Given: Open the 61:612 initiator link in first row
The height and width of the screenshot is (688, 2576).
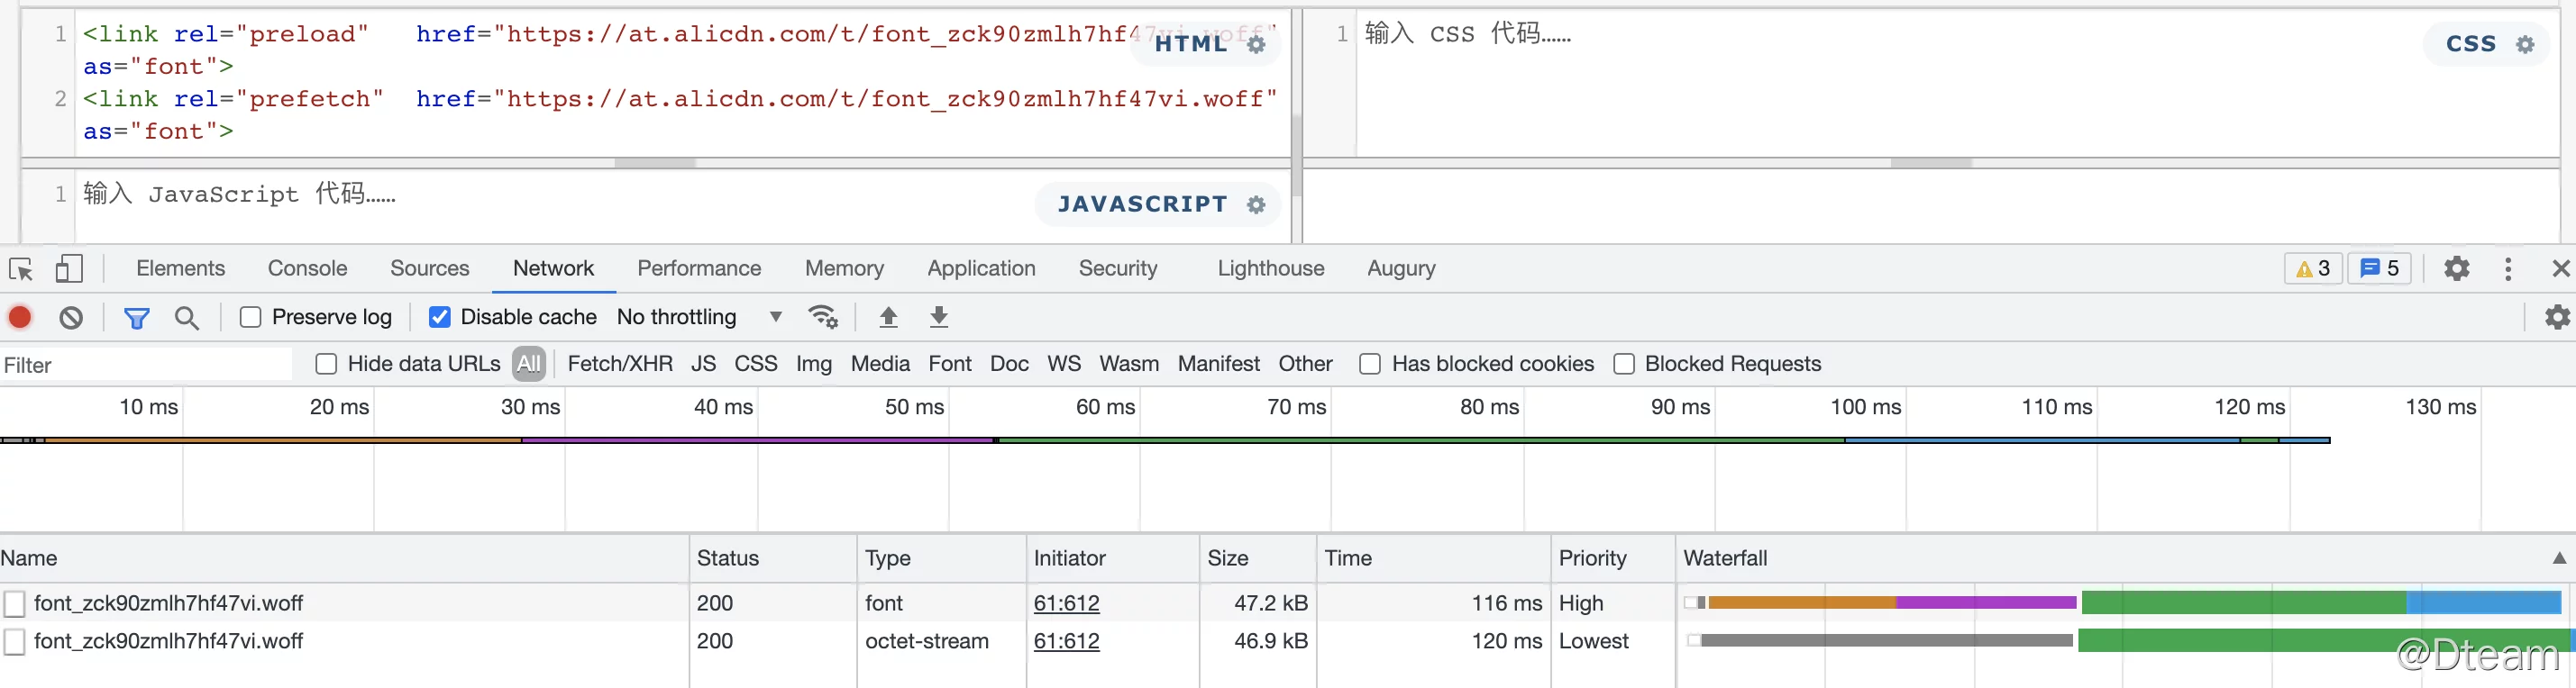Looking at the screenshot, I should click(x=1066, y=603).
